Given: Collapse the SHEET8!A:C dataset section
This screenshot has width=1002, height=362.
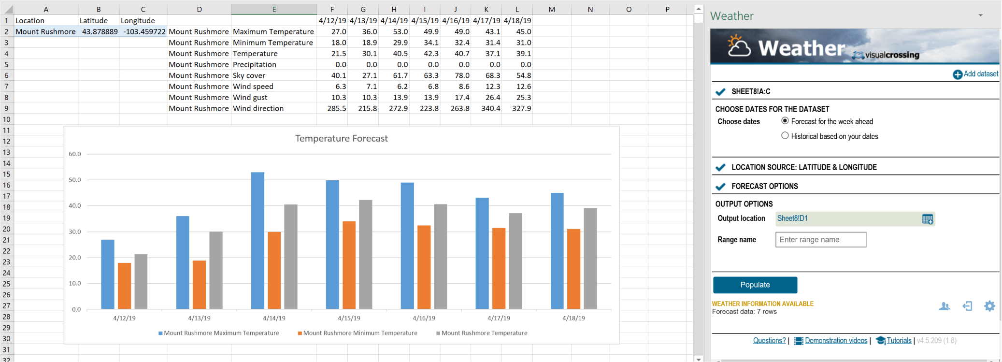Looking at the screenshot, I should (x=750, y=92).
